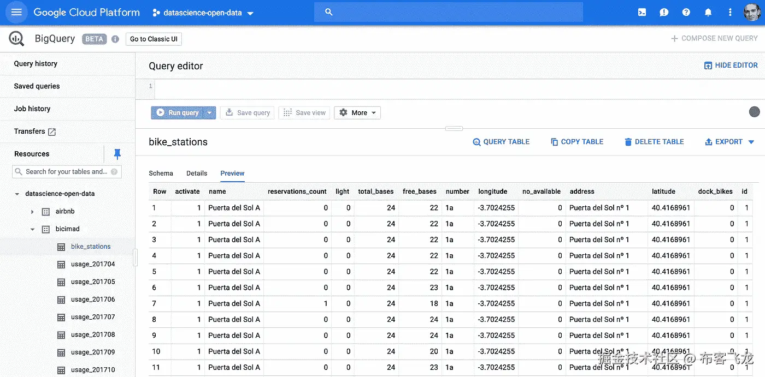
Task: Select the Preview tab
Action: pos(232,173)
